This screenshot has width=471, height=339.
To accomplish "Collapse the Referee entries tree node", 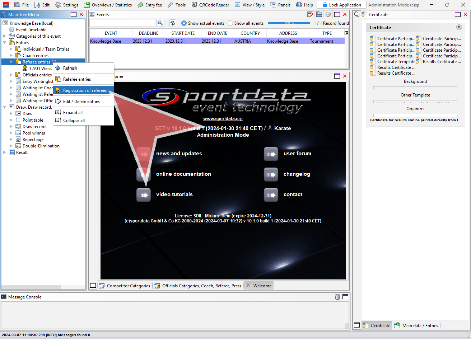I will pyautogui.click(x=11, y=62).
